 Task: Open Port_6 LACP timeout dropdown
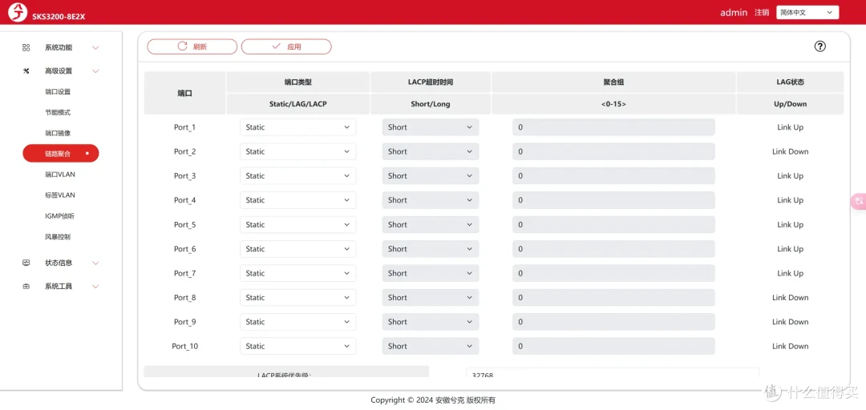[x=431, y=249]
